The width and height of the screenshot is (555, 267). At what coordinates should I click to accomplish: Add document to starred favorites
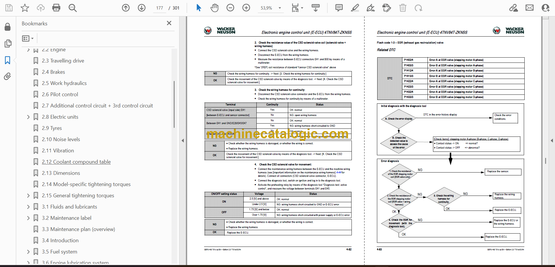(x=25, y=8)
